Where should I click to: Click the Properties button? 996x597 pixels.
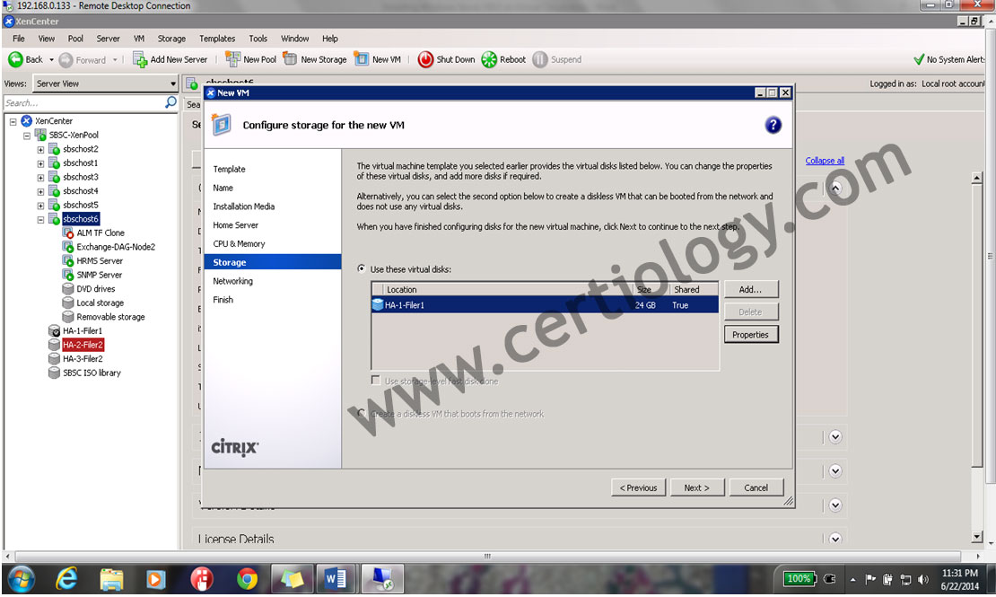click(x=751, y=335)
